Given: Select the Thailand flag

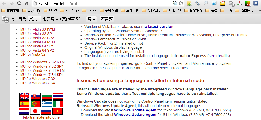Looking at the screenshot, I should 58,96.
